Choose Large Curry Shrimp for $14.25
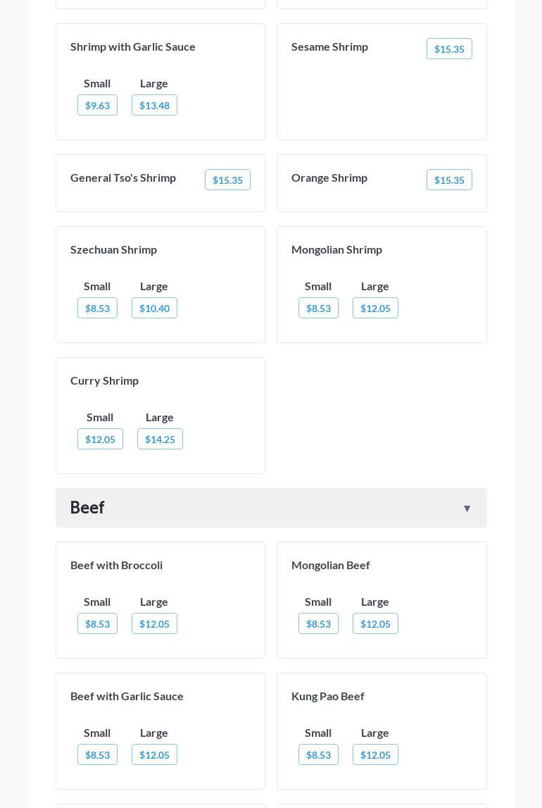Viewport: 542px width, 808px height. (160, 440)
